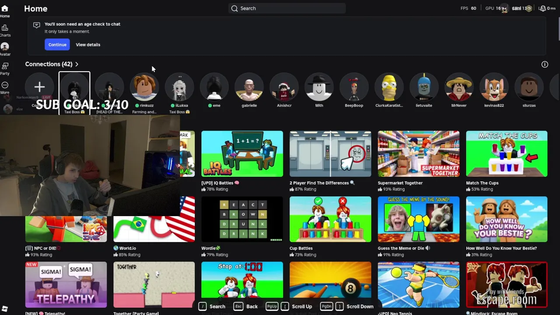Open Supermarket Together game thumbnail
560x315 pixels.
pyautogui.click(x=419, y=154)
